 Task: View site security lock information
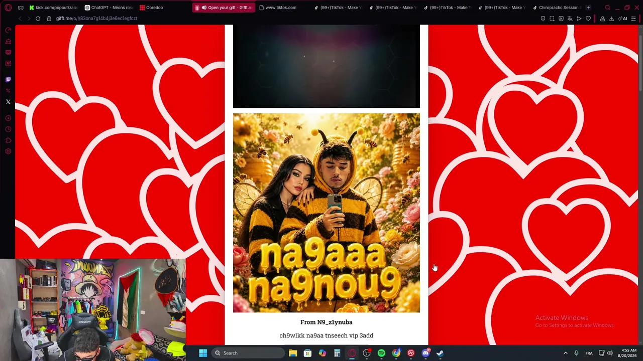tap(49, 19)
